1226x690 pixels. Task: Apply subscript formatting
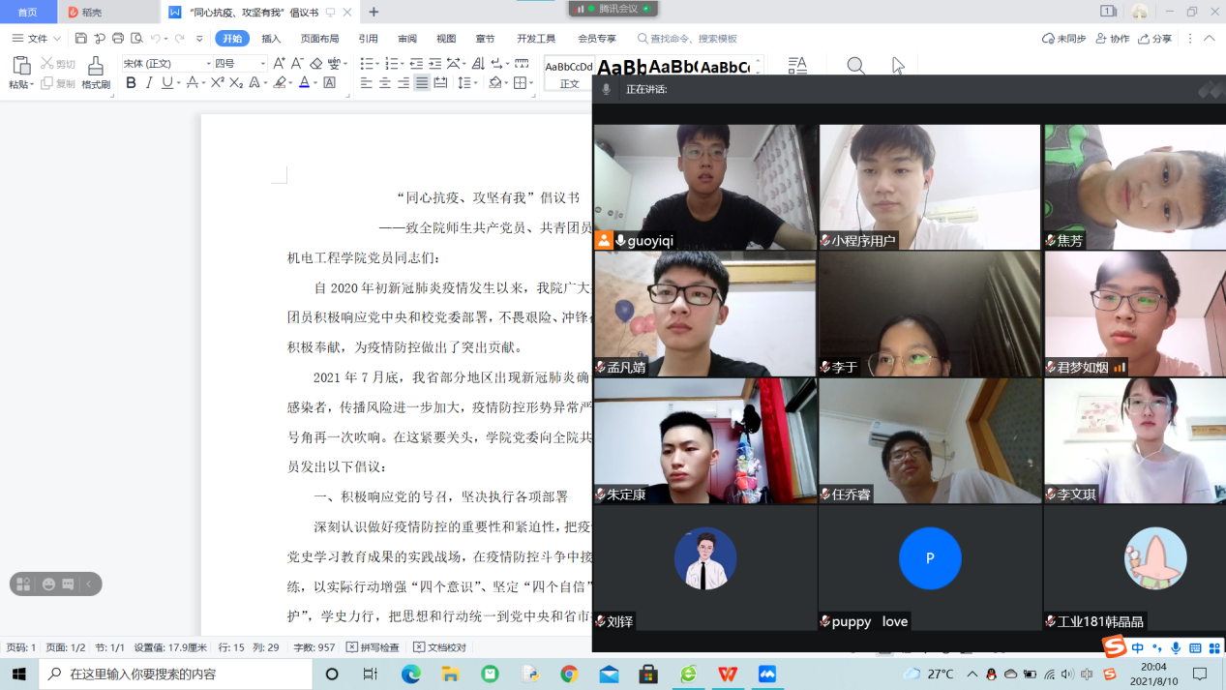click(235, 83)
